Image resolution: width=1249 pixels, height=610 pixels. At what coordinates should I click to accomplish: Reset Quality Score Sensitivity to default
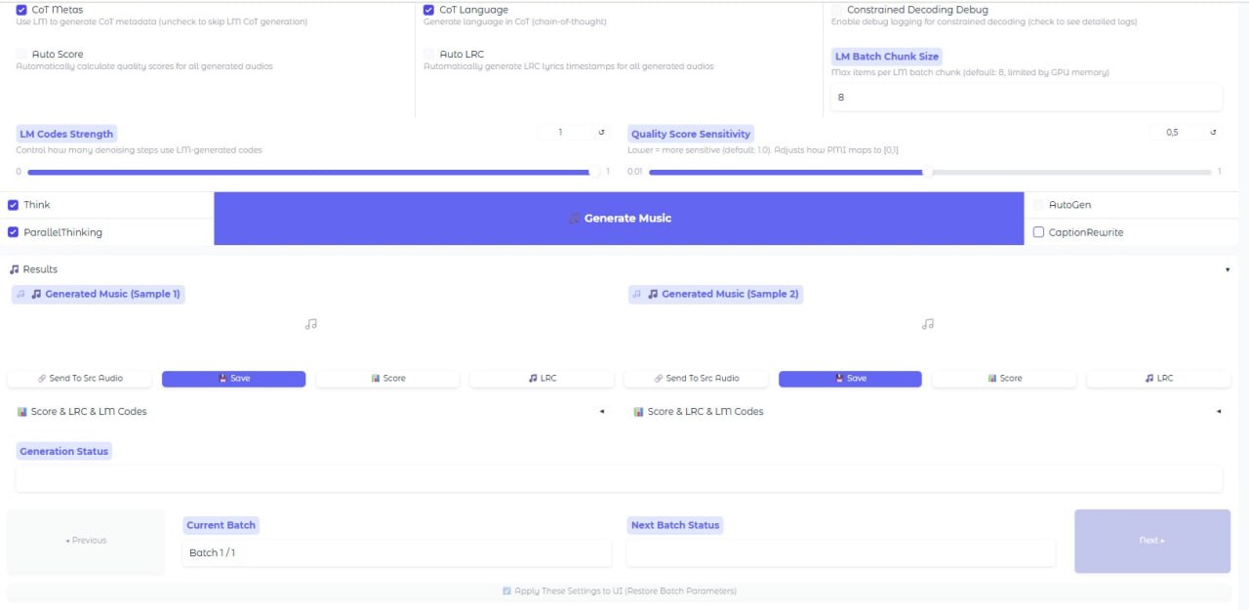(x=1213, y=133)
